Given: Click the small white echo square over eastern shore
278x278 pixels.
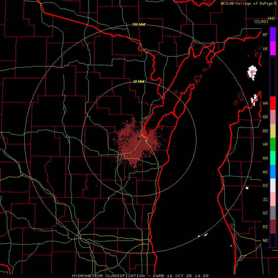Looking at the screenshot, I should [247, 188].
